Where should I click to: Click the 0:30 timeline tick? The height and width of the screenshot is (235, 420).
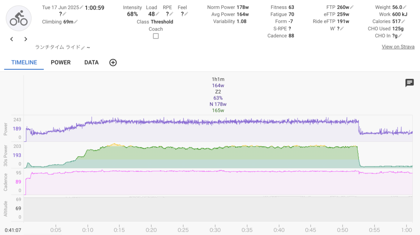pos(215,230)
